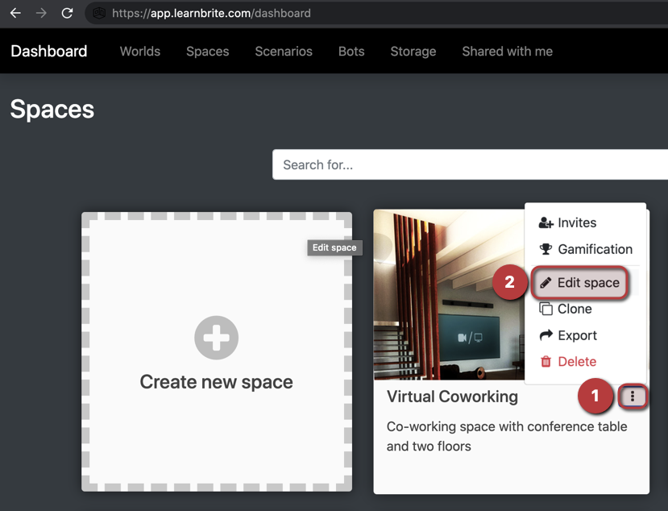
Task: Click the Dashboard brand link
Action: coord(49,52)
